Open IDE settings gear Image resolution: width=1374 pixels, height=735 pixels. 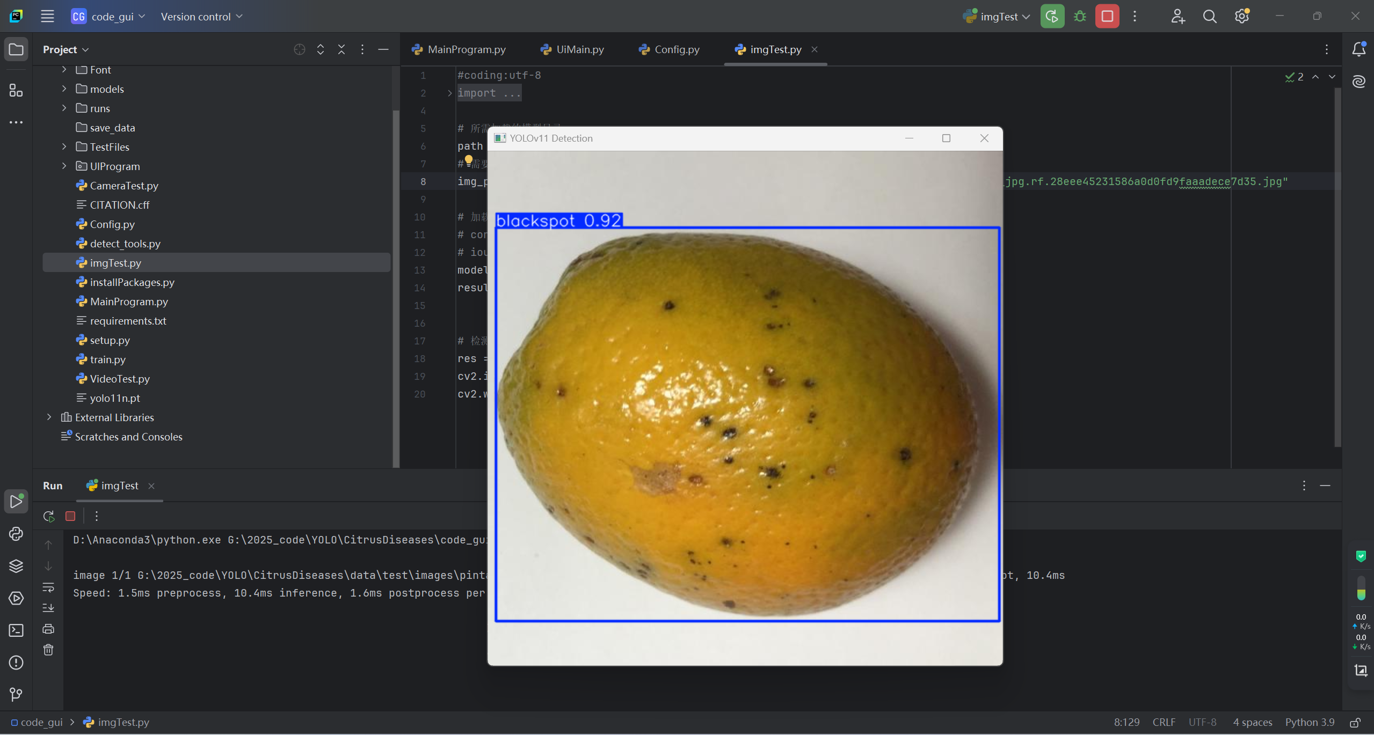(1241, 16)
